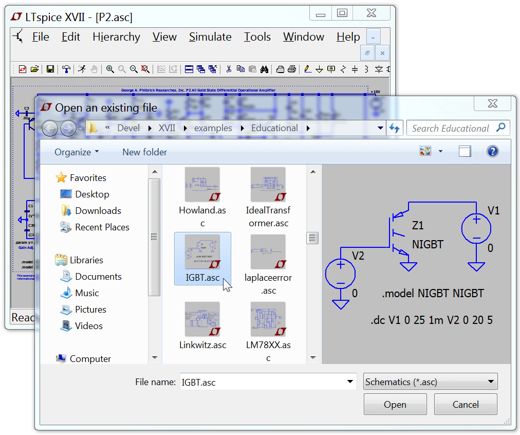Expand the breadcrumb arrow after Educational
This screenshot has width=520, height=435.
click(308, 128)
